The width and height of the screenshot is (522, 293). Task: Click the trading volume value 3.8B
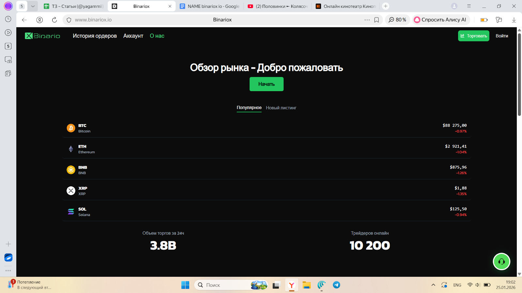(163, 245)
